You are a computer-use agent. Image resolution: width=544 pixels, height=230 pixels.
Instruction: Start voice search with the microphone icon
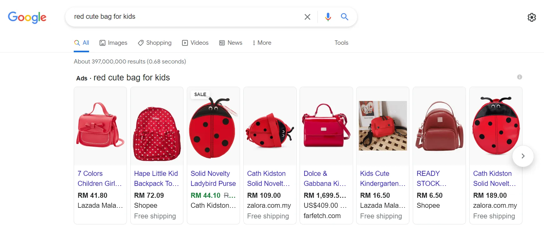(x=328, y=17)
